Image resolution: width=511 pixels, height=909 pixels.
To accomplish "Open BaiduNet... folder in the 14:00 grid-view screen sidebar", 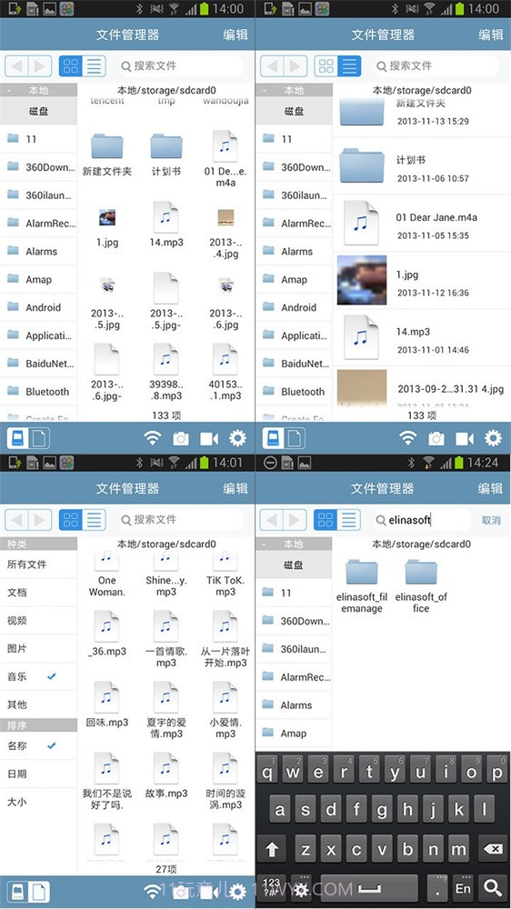I will point(38,364).
